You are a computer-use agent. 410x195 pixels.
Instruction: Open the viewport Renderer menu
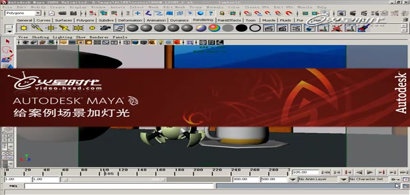(99, 37)
